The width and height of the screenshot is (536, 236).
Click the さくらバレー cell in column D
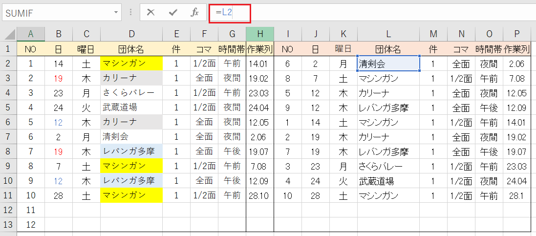click(131, 93)
